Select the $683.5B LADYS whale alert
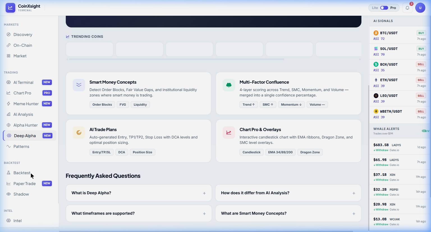The image size is (431, 232). coord(400,147)
